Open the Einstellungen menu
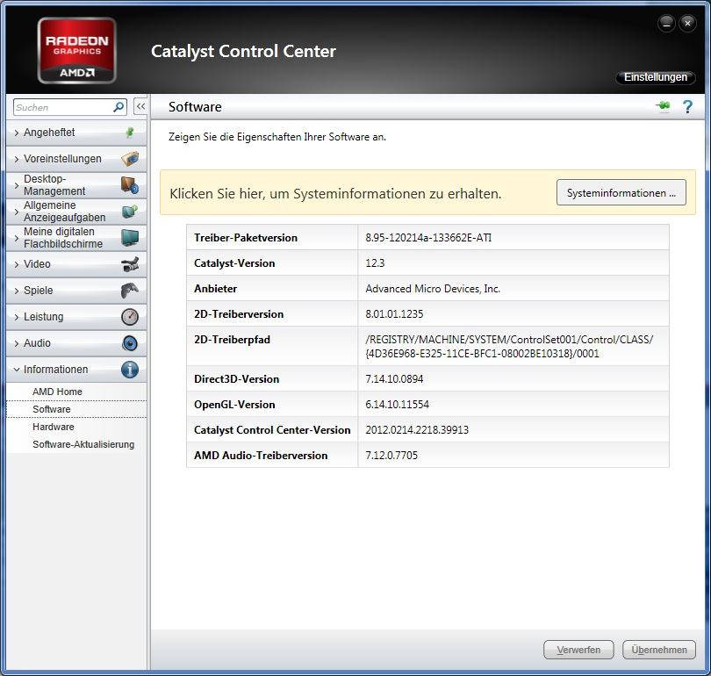Screen dimensions: 711x676 [x=655, y=77]
